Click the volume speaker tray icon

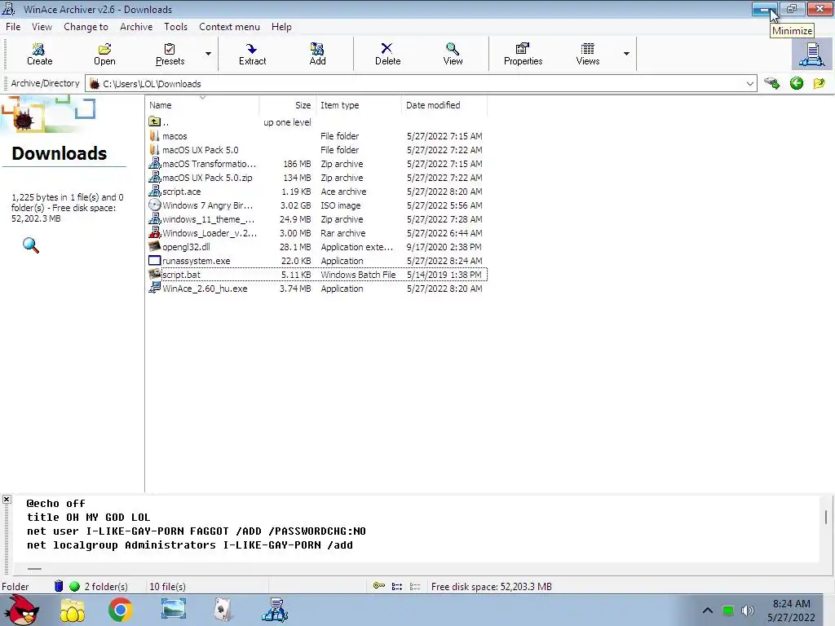click(x=748, y=610)
